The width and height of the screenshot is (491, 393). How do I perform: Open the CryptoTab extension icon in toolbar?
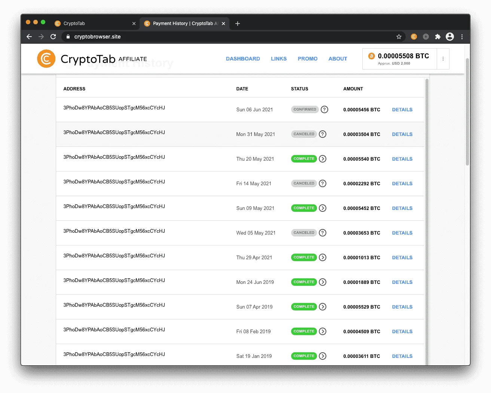414,37
